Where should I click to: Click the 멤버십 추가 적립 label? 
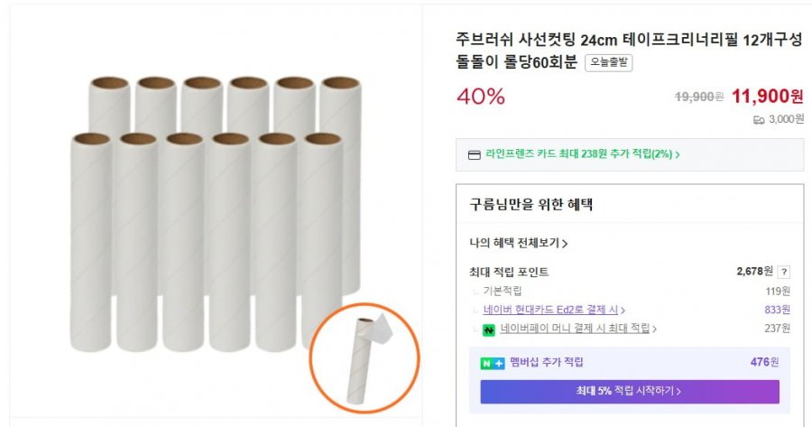coord(547,362)
